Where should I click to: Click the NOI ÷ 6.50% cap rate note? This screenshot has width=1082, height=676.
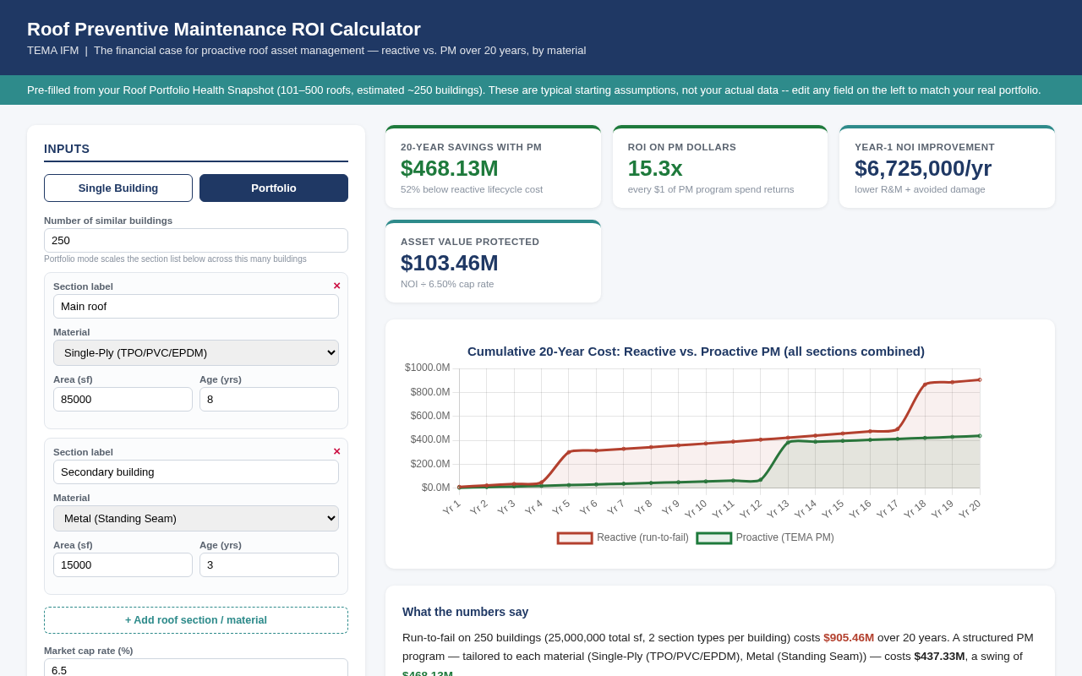click(x=447, y=284)
